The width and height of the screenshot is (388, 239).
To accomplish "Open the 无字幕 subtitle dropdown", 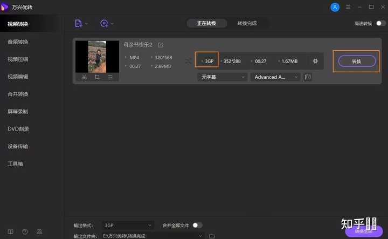I will 223,77.
